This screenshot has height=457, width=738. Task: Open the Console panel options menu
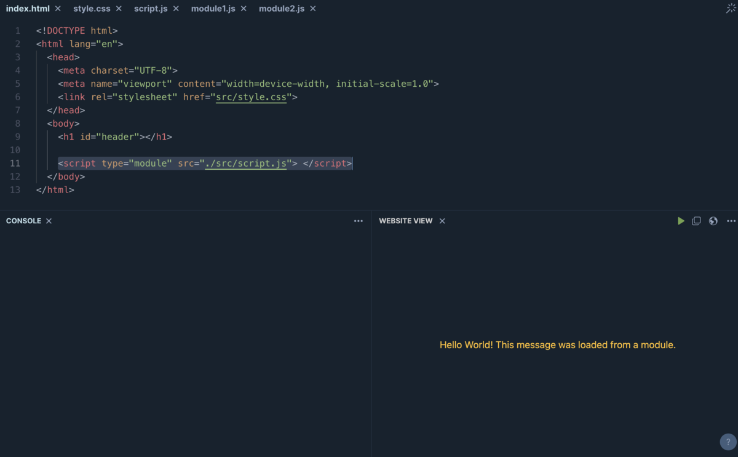click(x=359, y=221)
